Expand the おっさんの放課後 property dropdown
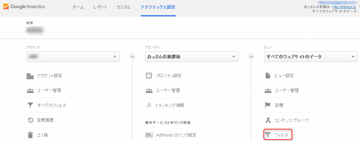The height and width of the screenshot is (141, 360). tap(192, 57)
